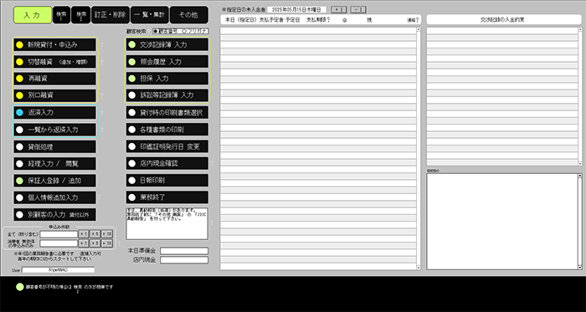Click the down arrow of the payment schedule list scrollbar

click(x=419, y=267)
